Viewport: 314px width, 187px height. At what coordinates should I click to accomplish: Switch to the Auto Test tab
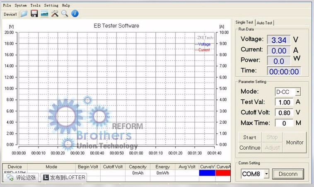[x=264, y=23]
